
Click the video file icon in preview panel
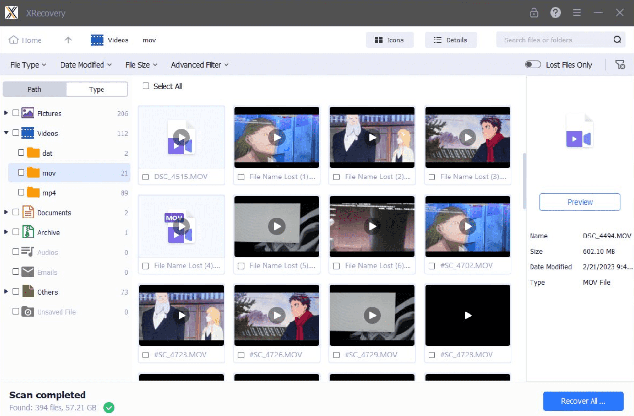coord(579,131)
